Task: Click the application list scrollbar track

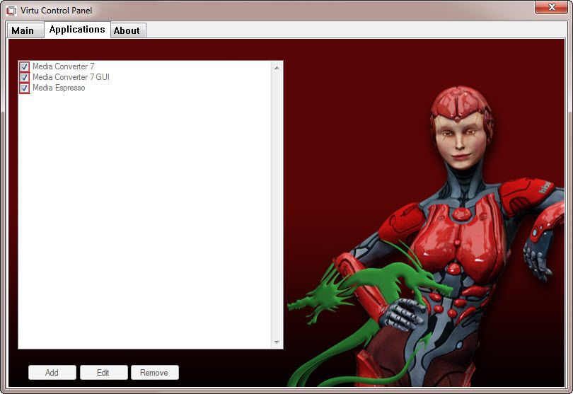Action: click(277, 205)
